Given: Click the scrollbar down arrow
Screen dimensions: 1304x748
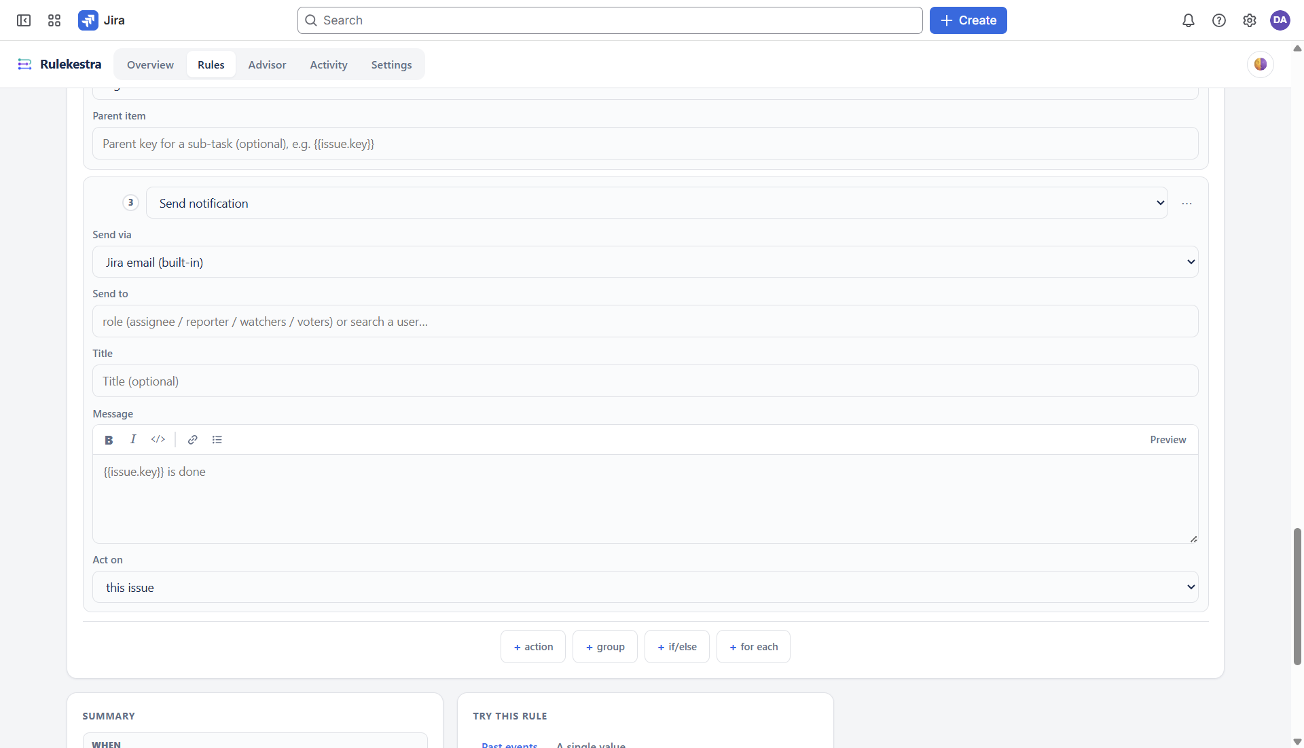Looking at the screenshot, I should point(1297,742).
